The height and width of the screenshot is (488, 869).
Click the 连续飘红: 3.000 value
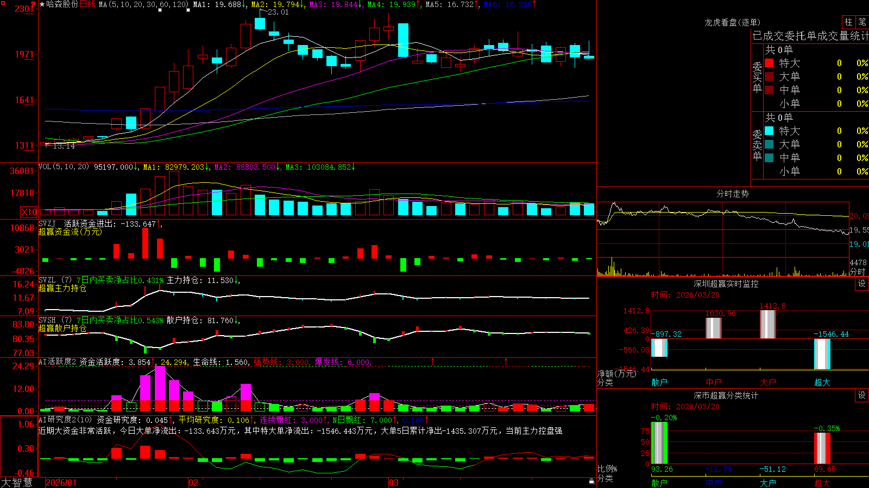click(291, 420)
